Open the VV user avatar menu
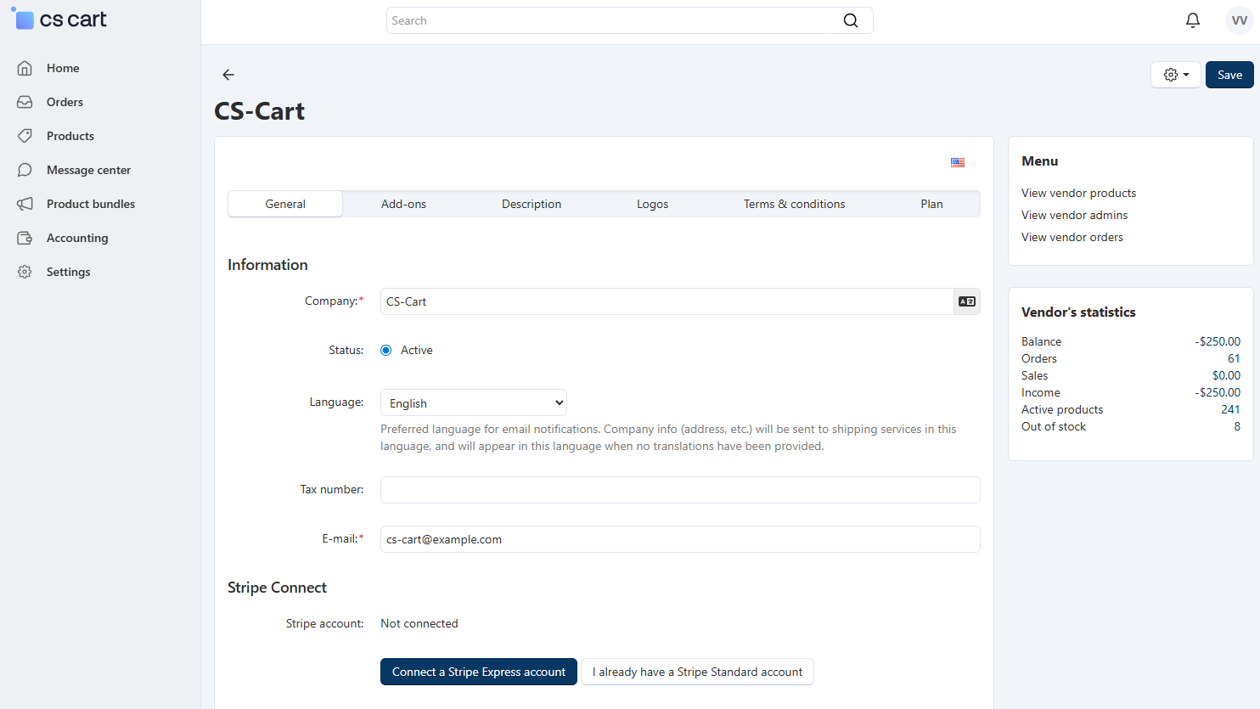This screenshot has height=709, width=1260. coord(1240,20)
